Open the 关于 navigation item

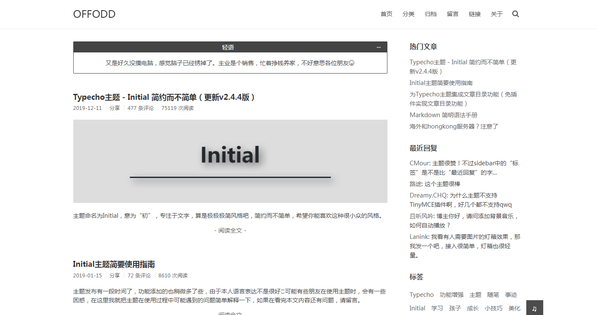coord(497,14)
